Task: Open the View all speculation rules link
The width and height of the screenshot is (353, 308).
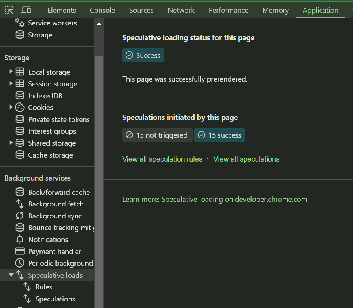Action: pos(162,159)
